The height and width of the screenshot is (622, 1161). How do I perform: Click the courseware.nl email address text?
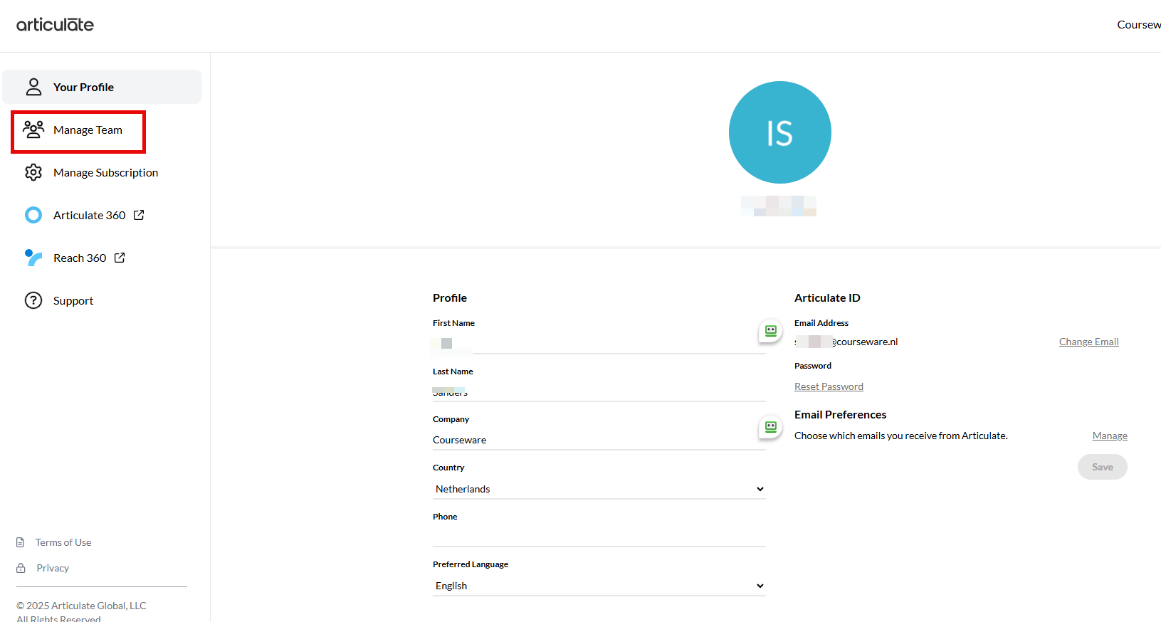tap(846, 342)
